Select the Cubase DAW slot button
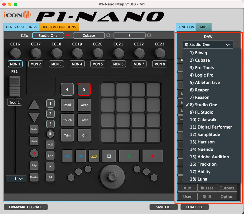 pyautogui.click(x=89, y=35)
